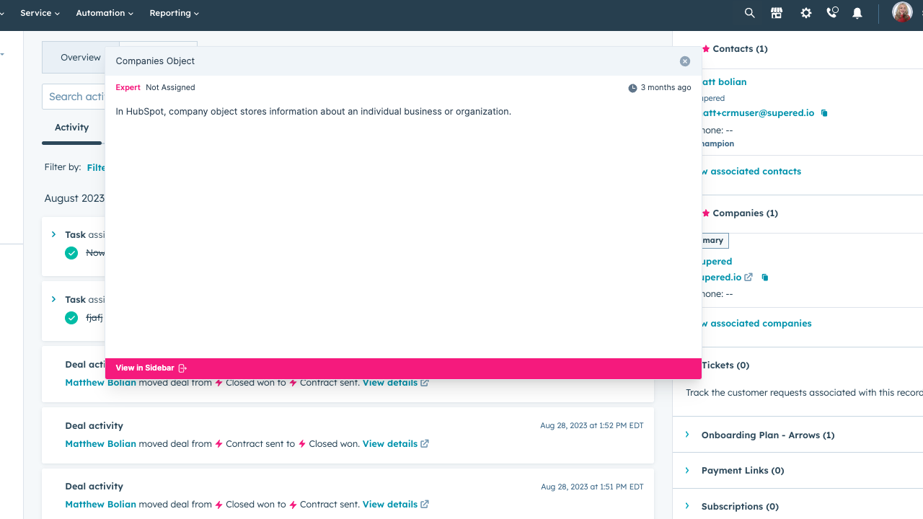
Task: Click the Contacts (1) section header
Action: [x=740, y=49]
